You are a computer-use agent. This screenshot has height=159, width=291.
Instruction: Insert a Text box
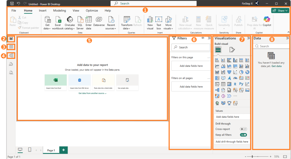coord(159,23)
